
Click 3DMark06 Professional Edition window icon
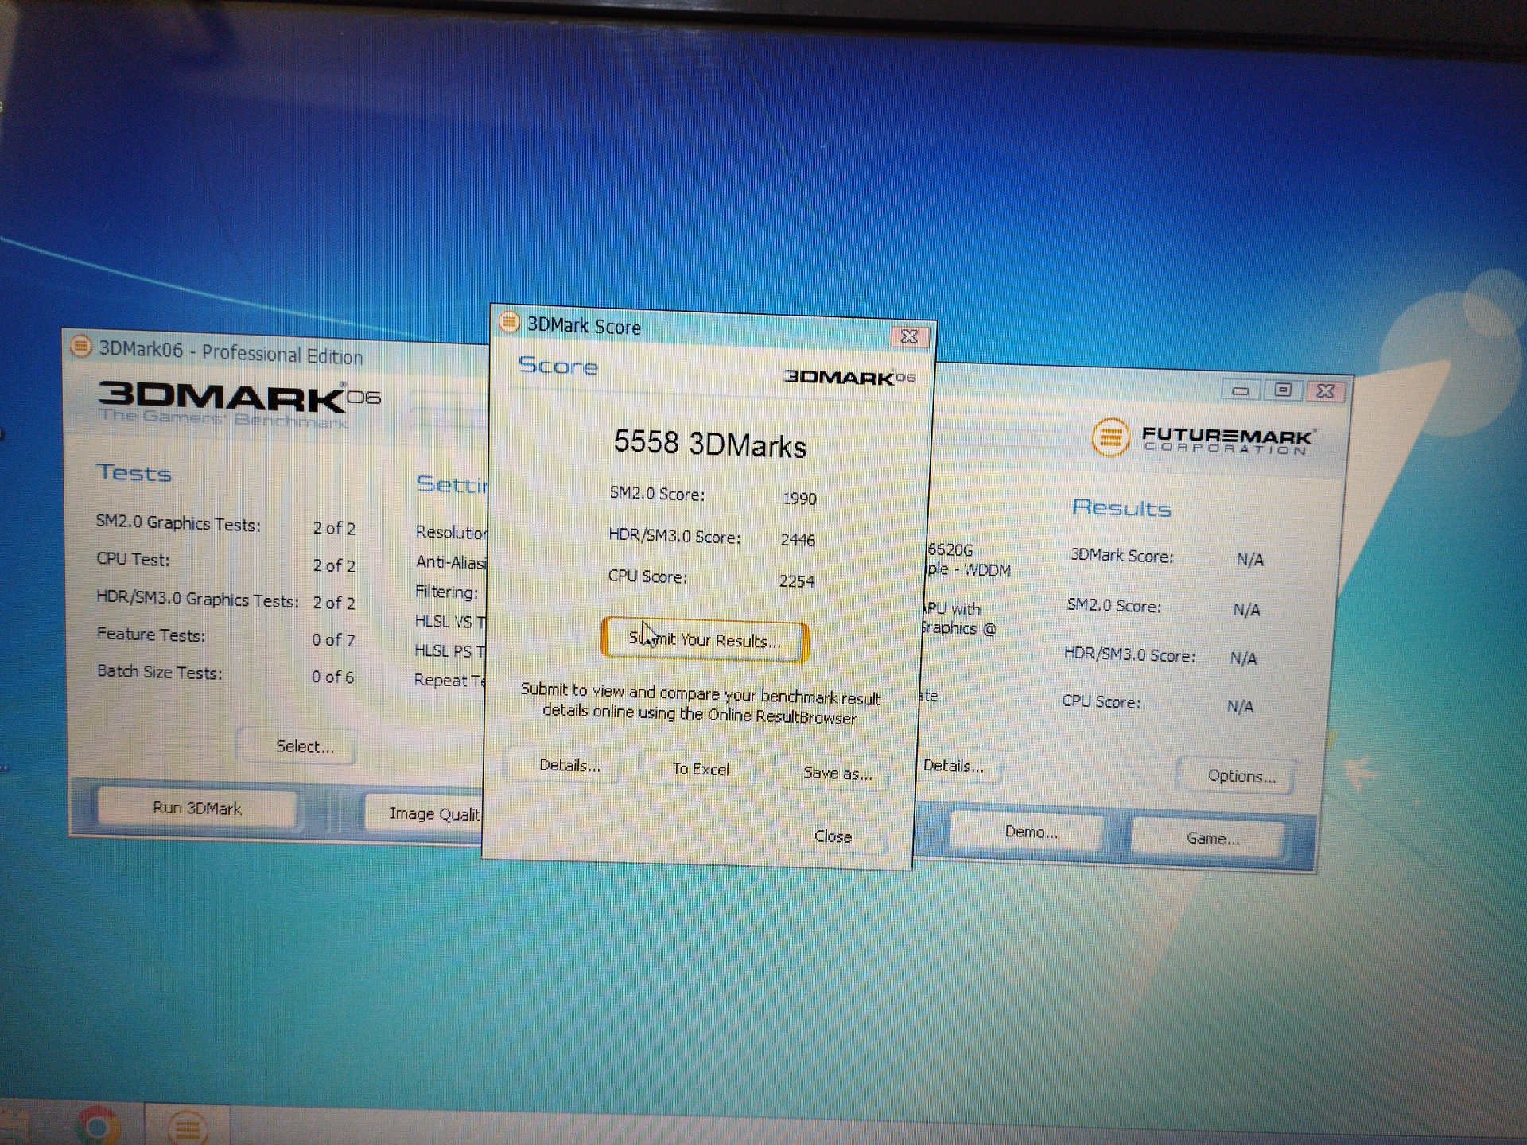[x=80, y=346]
